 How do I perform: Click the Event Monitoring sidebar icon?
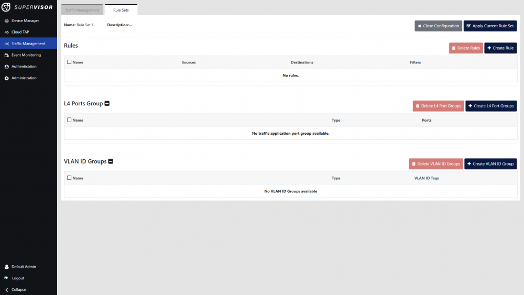point(6,55)
